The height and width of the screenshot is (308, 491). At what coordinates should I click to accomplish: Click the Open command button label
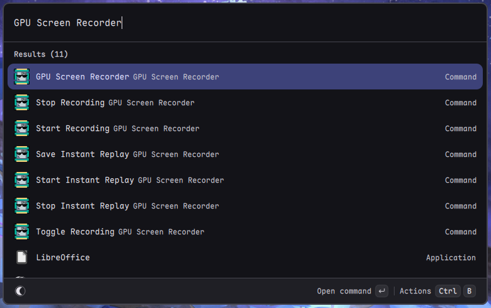(x=344, y=291)
